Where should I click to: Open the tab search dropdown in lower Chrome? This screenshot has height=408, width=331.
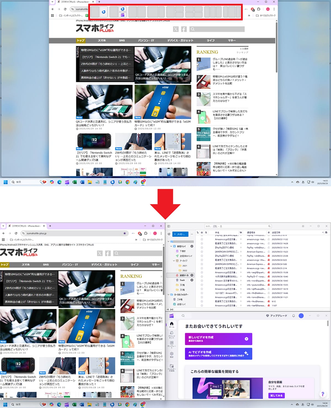pyautogui.click(x=3, y=226)
